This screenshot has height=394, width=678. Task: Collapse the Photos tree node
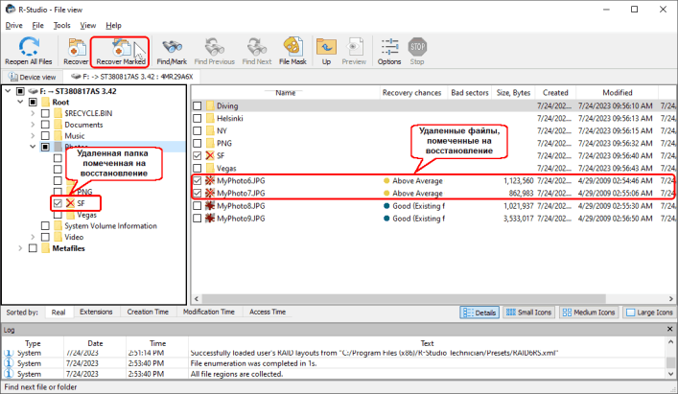coord(33,147)
